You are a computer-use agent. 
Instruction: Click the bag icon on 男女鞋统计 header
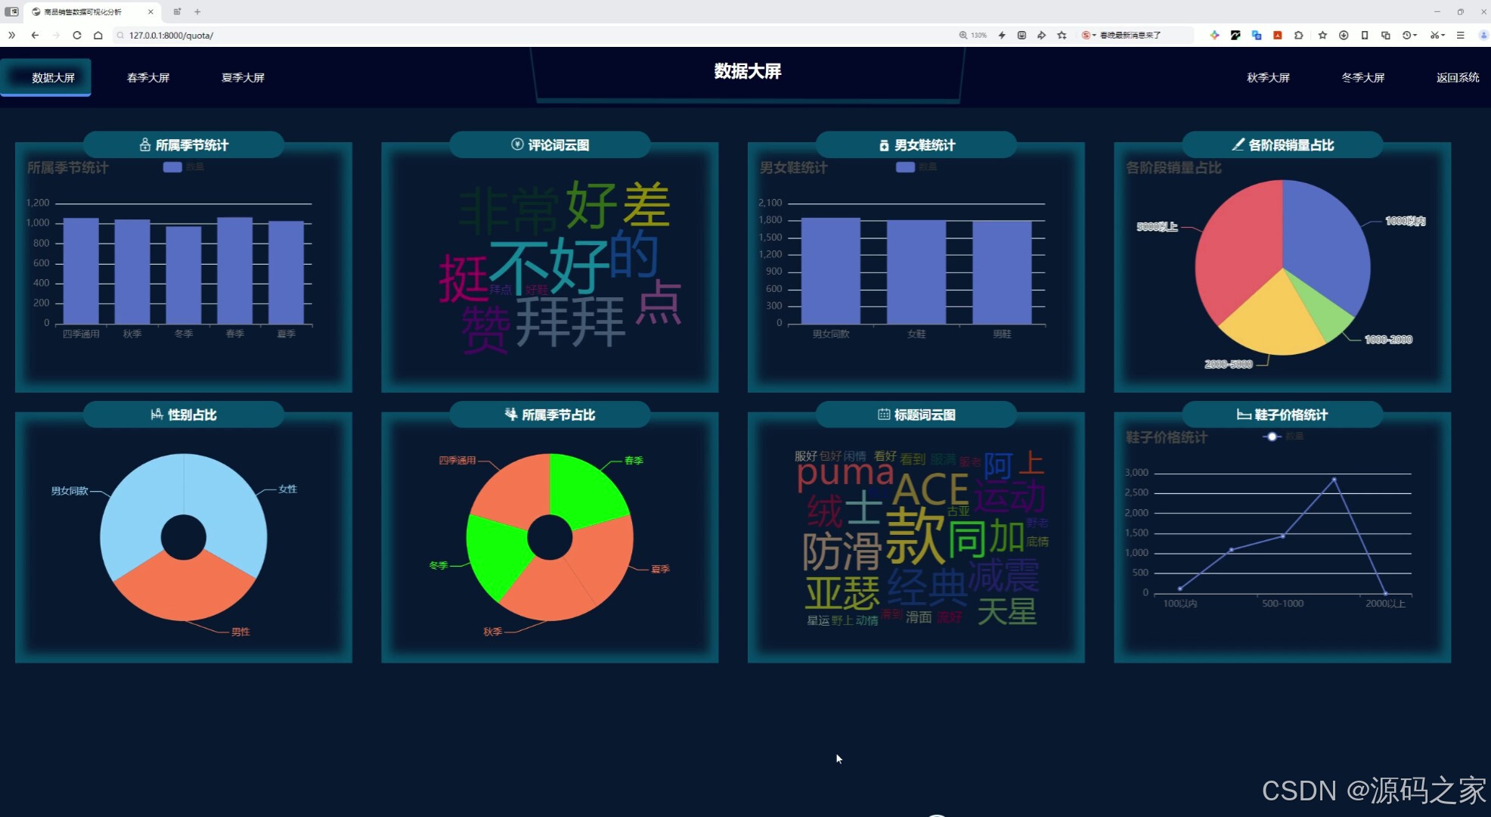pos(883,144)
